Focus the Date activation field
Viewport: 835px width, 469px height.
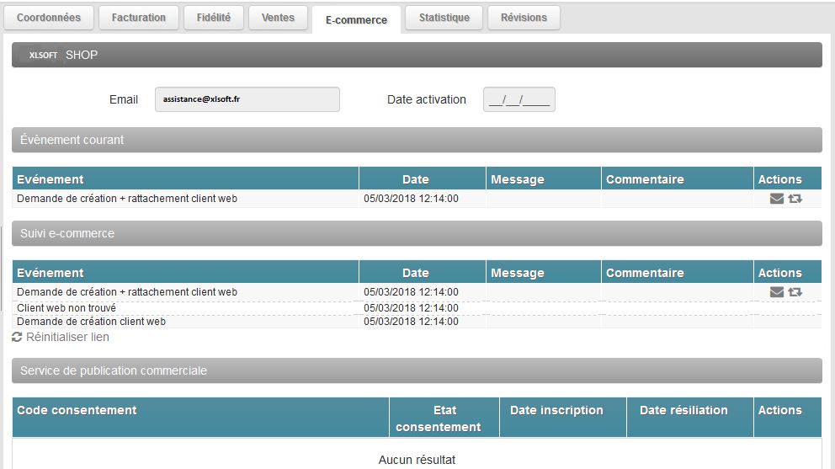tap(519, 99)
